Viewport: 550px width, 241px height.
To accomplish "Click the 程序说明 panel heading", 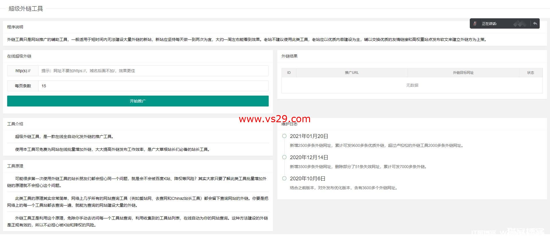I will coord(15,27).
